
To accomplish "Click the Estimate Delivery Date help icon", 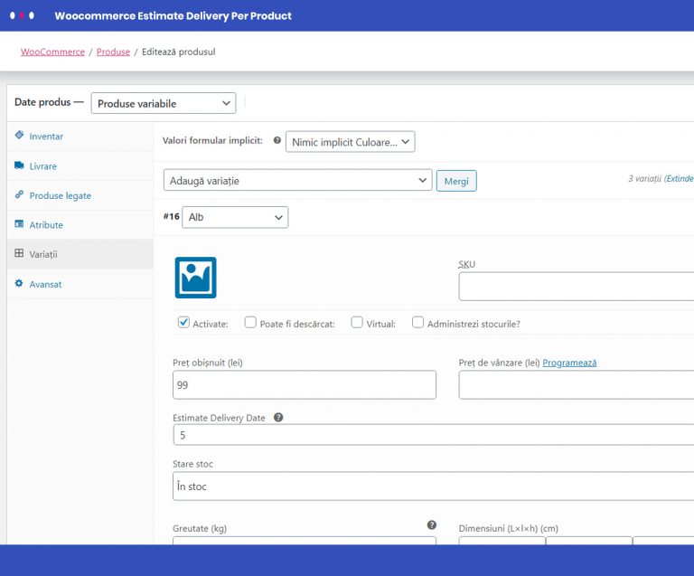I will pyautogui.click(x=278, y=418).
